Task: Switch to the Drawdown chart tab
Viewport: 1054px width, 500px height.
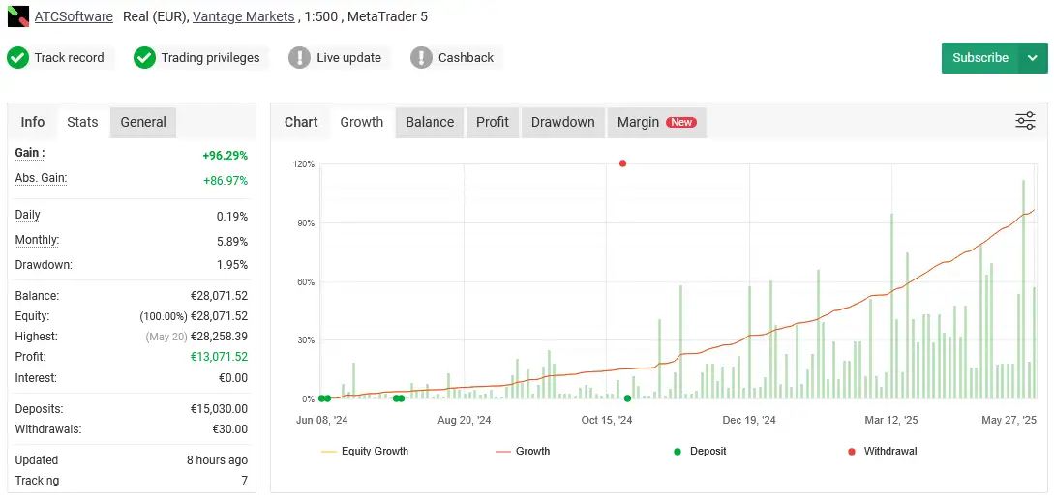Action: click(x=562, y=122)
